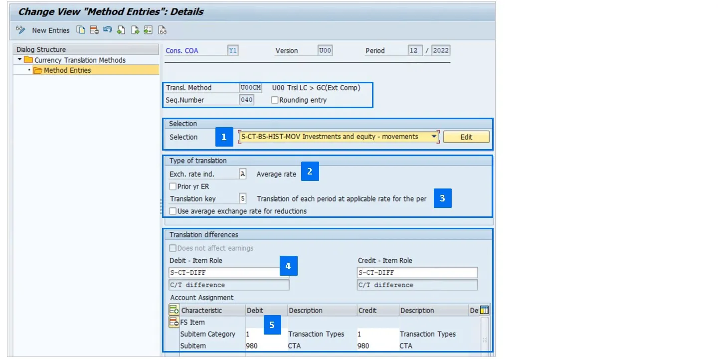Screen dimensions: 718x359
Task: Click the Display/Change glasses-pencil toolbar icon
Action: coord(20,30)
